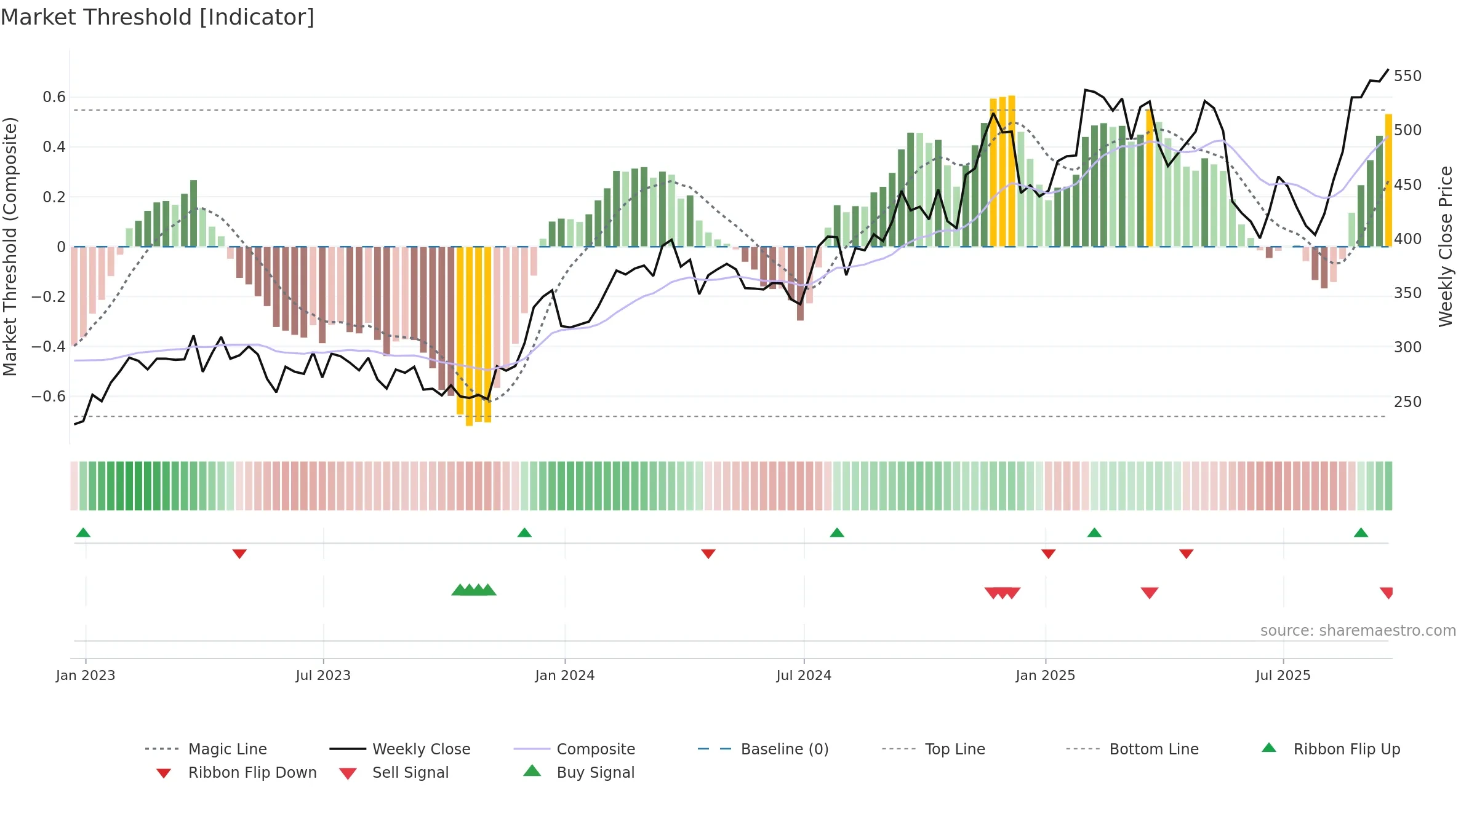
Task: Click the Jan 2023 axis label
Action: 86,675
